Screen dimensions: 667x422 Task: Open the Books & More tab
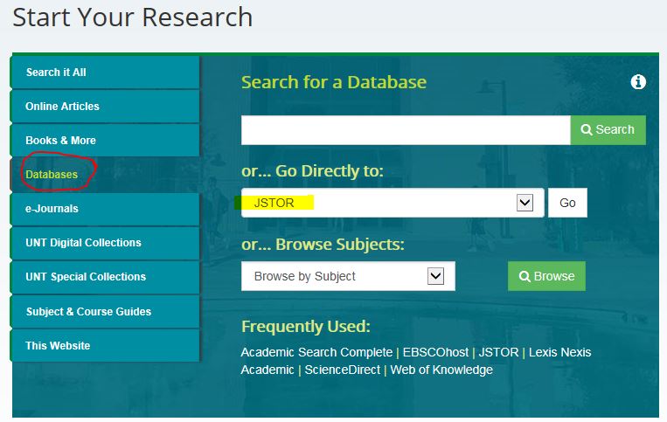[105, 141]
